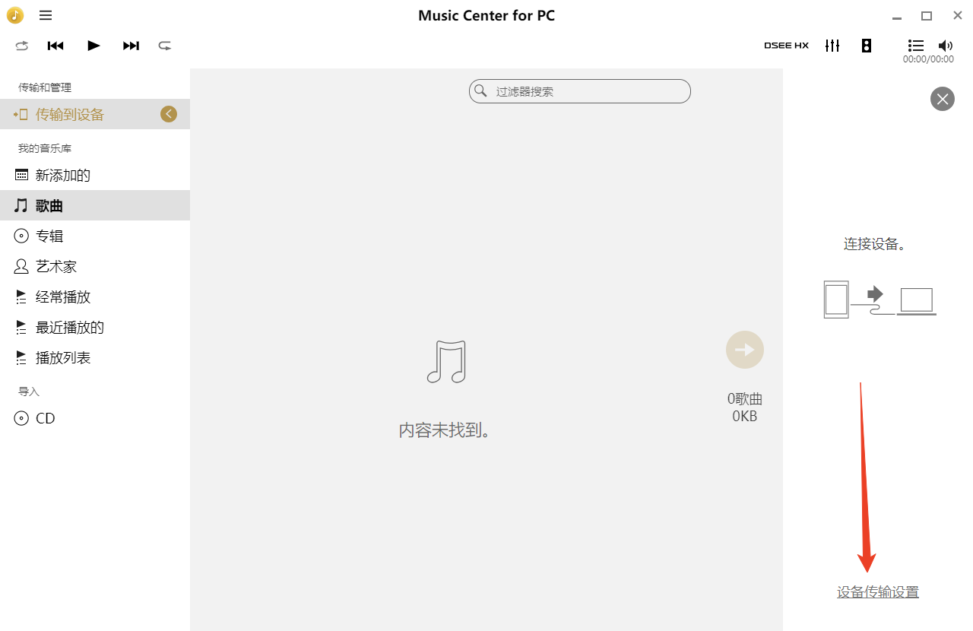Click the volume speaker control
Image resolution: width=973 pixels, height=631 pixels.
click(946, 46)
